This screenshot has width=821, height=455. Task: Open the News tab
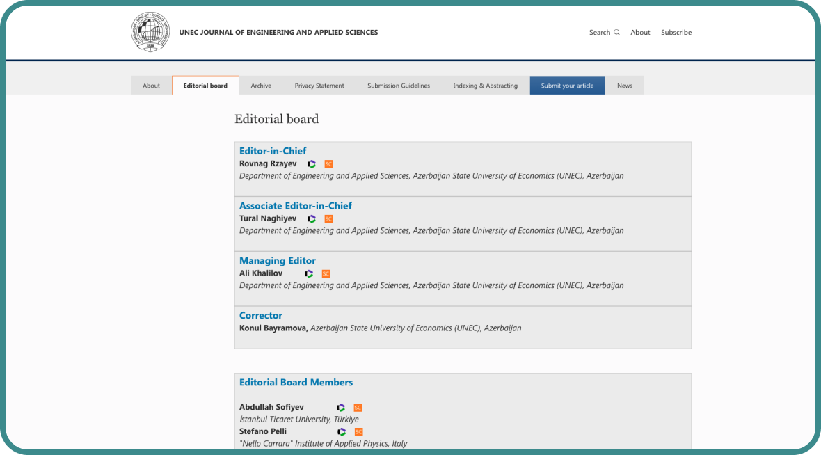tap(625, 86)
